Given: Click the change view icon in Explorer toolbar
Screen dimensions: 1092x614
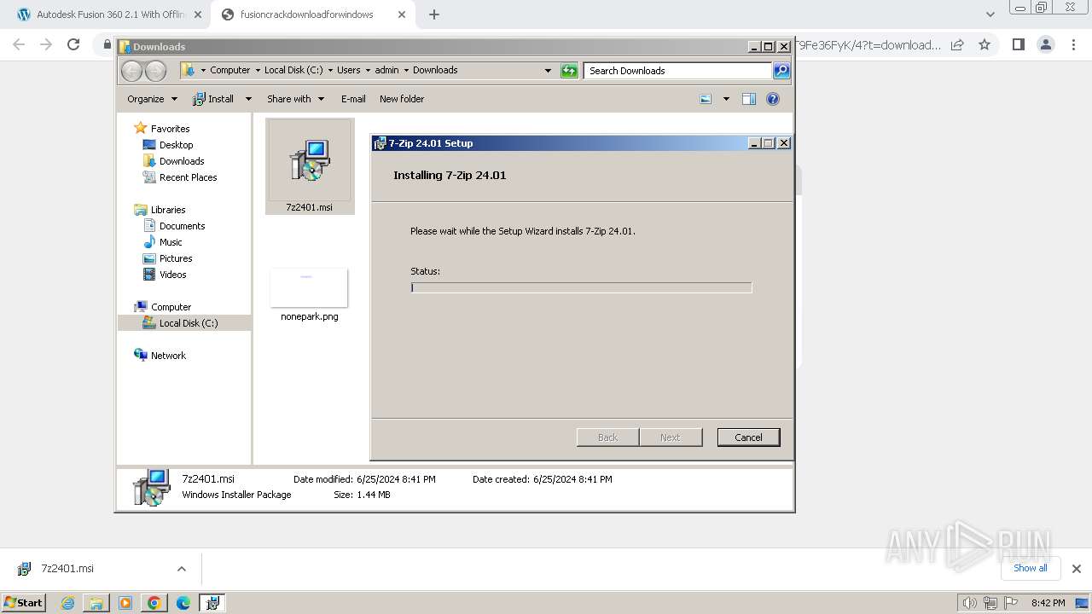Looking at the screenshot, I should [x=706, y=99].
